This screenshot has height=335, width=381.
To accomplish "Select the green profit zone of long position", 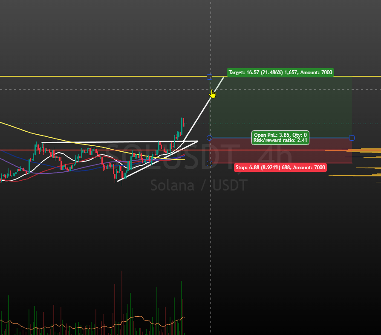I will (x=281, y=107).
